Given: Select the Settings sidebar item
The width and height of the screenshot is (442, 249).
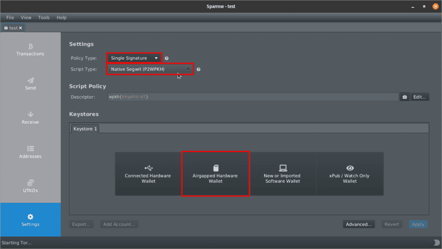Looking at the screenshot, I should click(x=31, y=220).
